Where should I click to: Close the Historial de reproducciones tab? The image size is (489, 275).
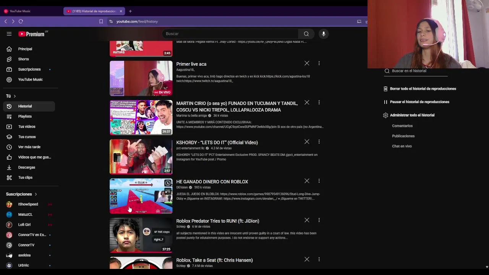point(121,11)
